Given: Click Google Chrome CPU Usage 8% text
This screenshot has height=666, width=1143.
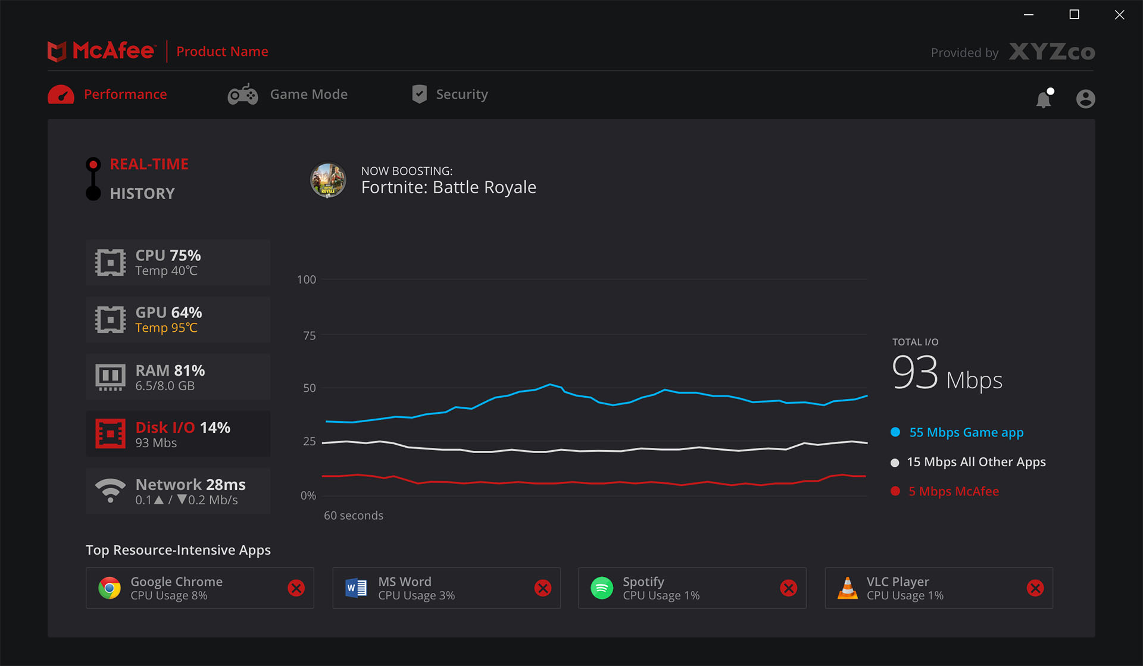Looking at the screenshot, I should (169, 596).
